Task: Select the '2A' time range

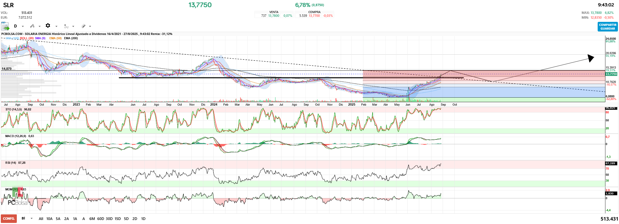Action: coord(66,219)
